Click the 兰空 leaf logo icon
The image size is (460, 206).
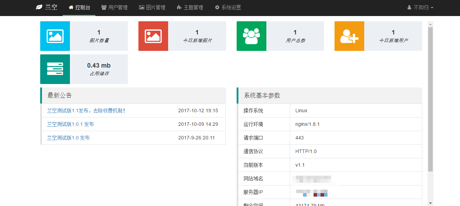tap(39, 7)
